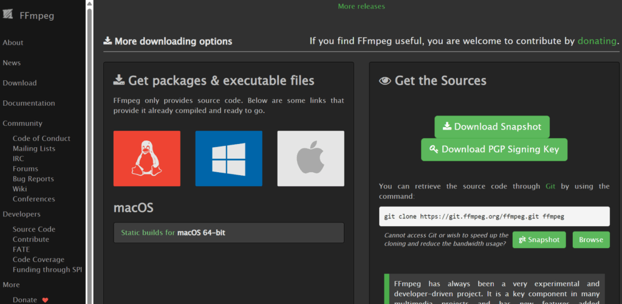Select the Windows logo tile
This screenshot has width=622, height=304.
coord(228,158)
